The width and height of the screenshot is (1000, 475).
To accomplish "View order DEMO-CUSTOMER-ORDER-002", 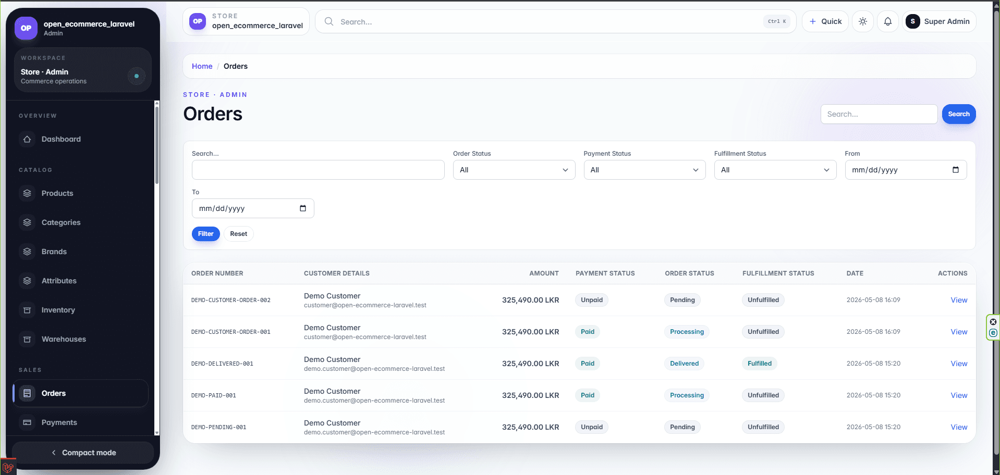I will pyautogui.click(x=959, y=300).
